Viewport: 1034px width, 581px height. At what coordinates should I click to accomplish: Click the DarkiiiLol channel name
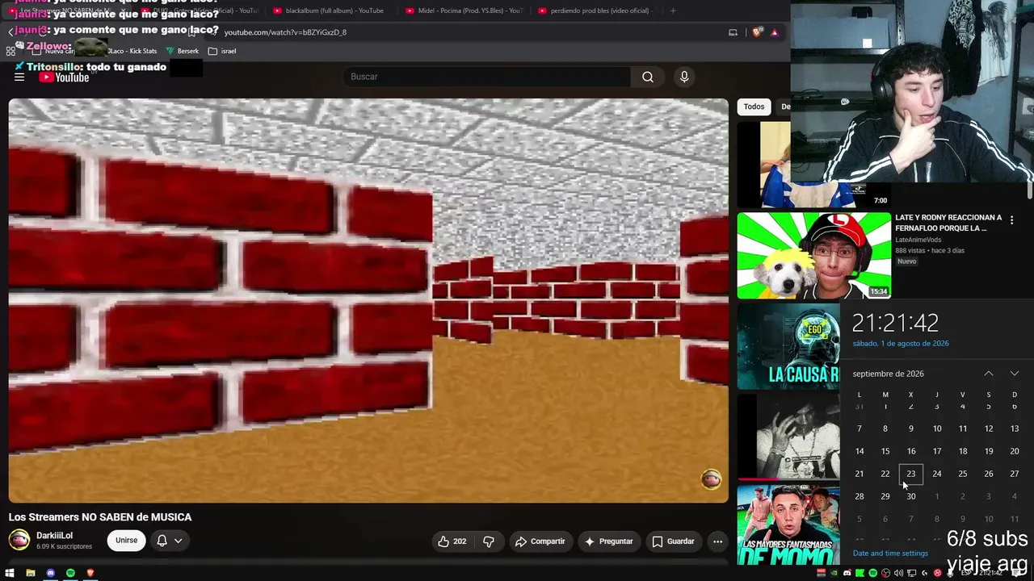coord(54,536)
